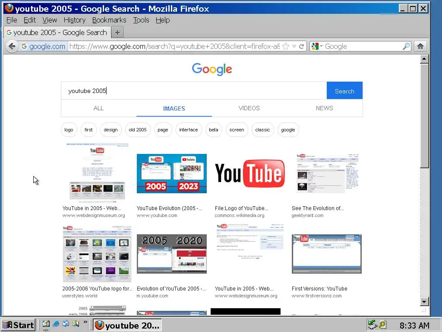Viewport: 442px width, 332px height.
Task: Open the View menu
Action: coord(50,20)
